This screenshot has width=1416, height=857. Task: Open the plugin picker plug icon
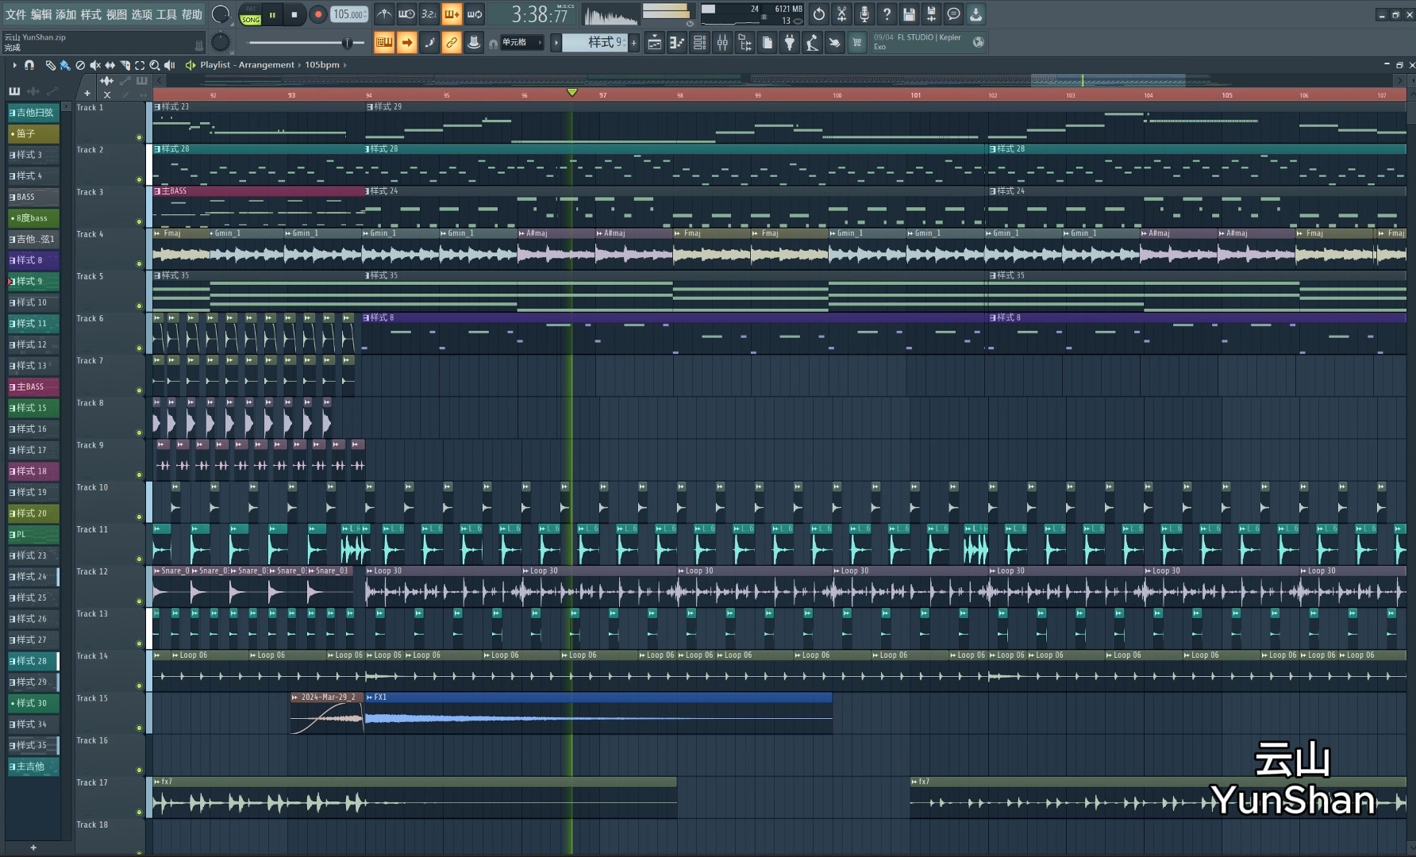click(x=790, y=43)
